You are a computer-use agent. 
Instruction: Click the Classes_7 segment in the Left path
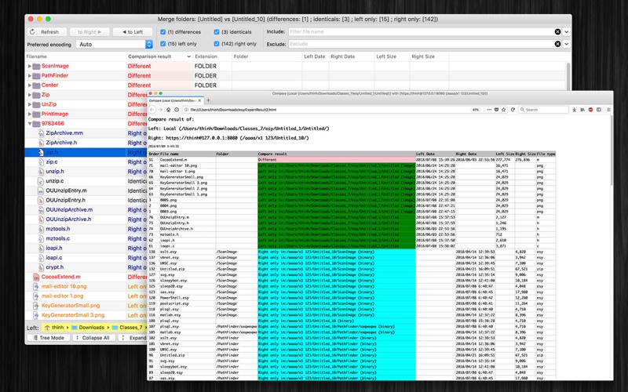(127, 327)
